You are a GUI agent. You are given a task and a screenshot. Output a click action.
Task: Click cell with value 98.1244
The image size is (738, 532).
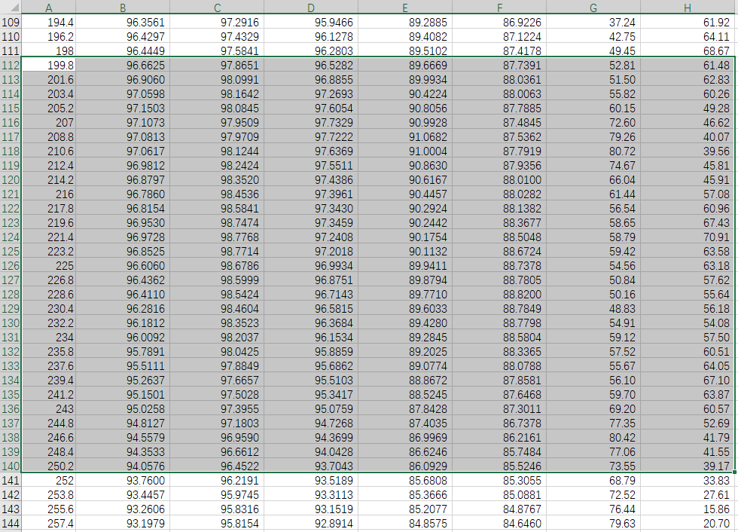point(217,151)
